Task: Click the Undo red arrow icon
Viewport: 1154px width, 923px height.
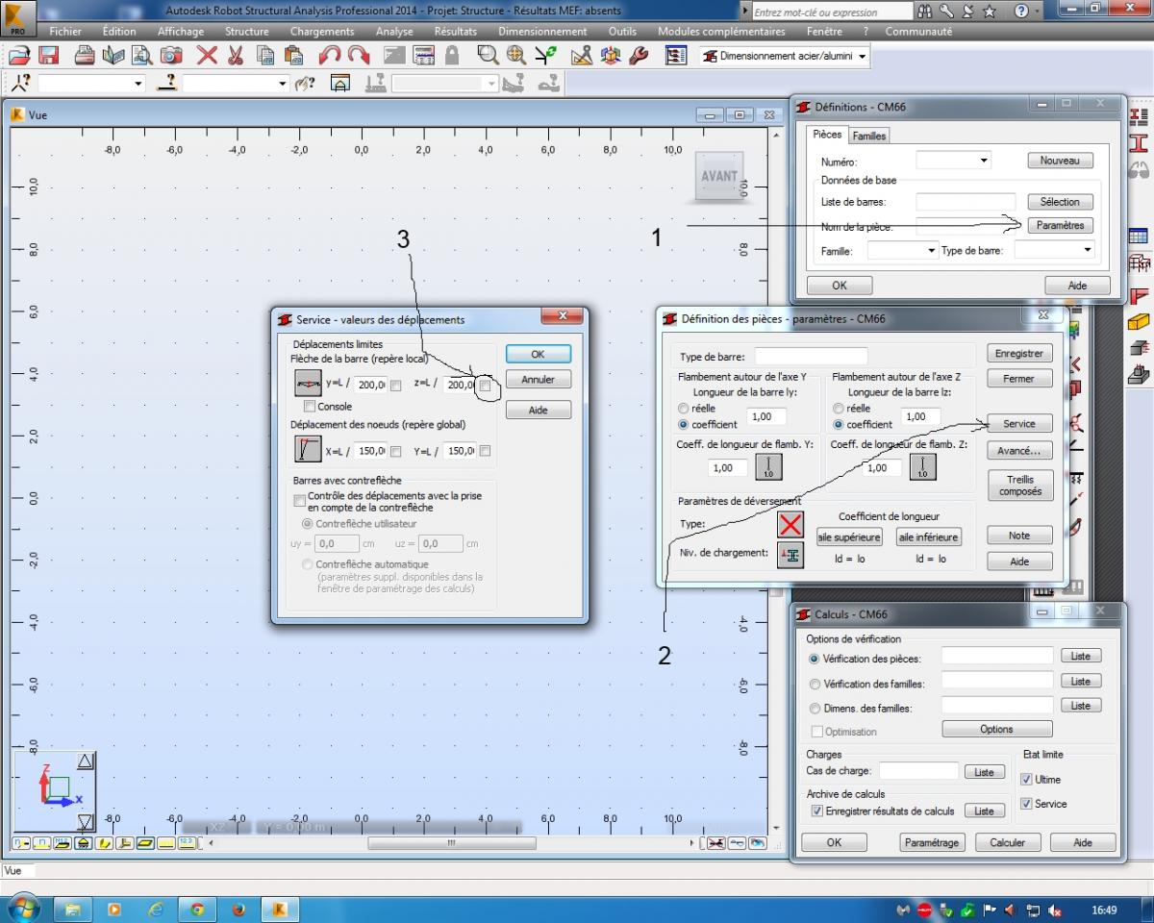Action: tap(330, 56)
